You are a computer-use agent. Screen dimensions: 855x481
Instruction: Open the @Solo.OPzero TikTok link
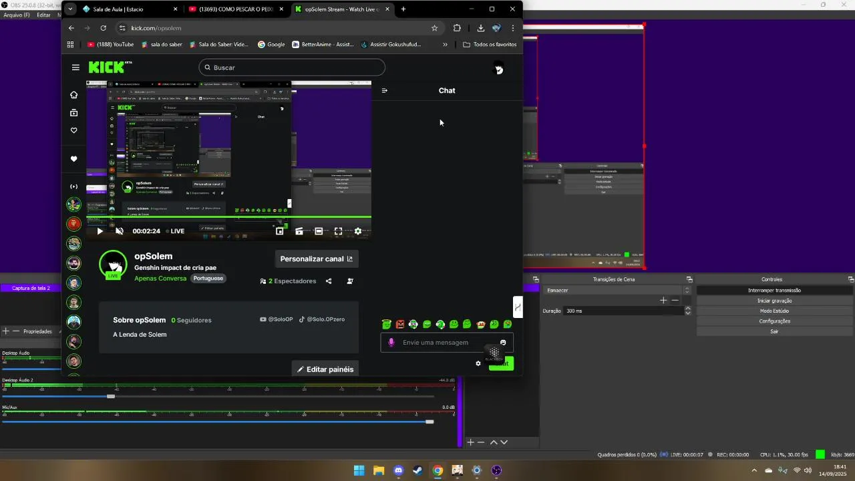pos(321,319)
